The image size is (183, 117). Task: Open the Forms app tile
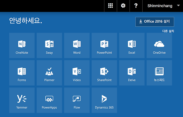(x=22, y=73)
